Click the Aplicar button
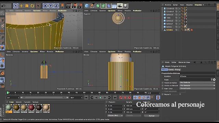 (x=152, y=116)
